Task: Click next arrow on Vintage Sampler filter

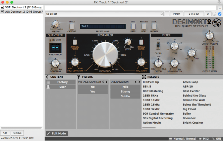Action: click(x=106, y=82)
